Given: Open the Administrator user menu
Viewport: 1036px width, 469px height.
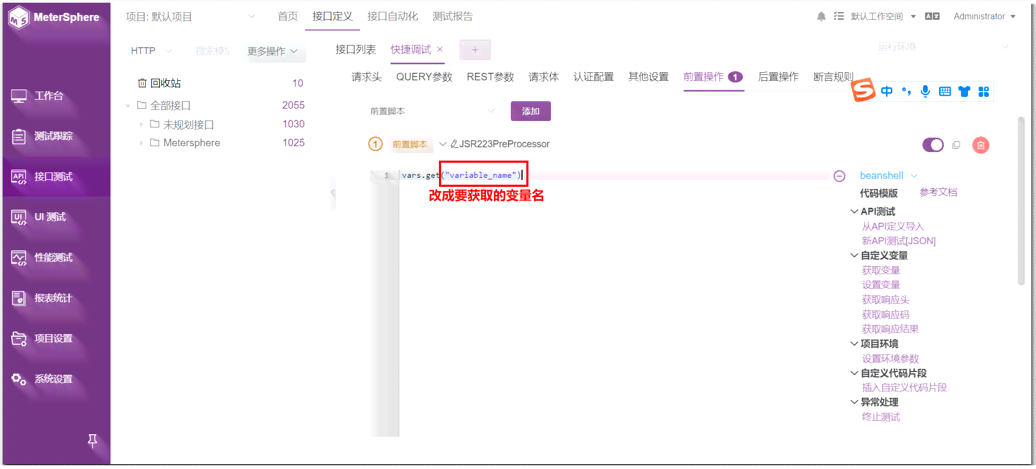Looking at the screenshot, I should pos(985,17).
